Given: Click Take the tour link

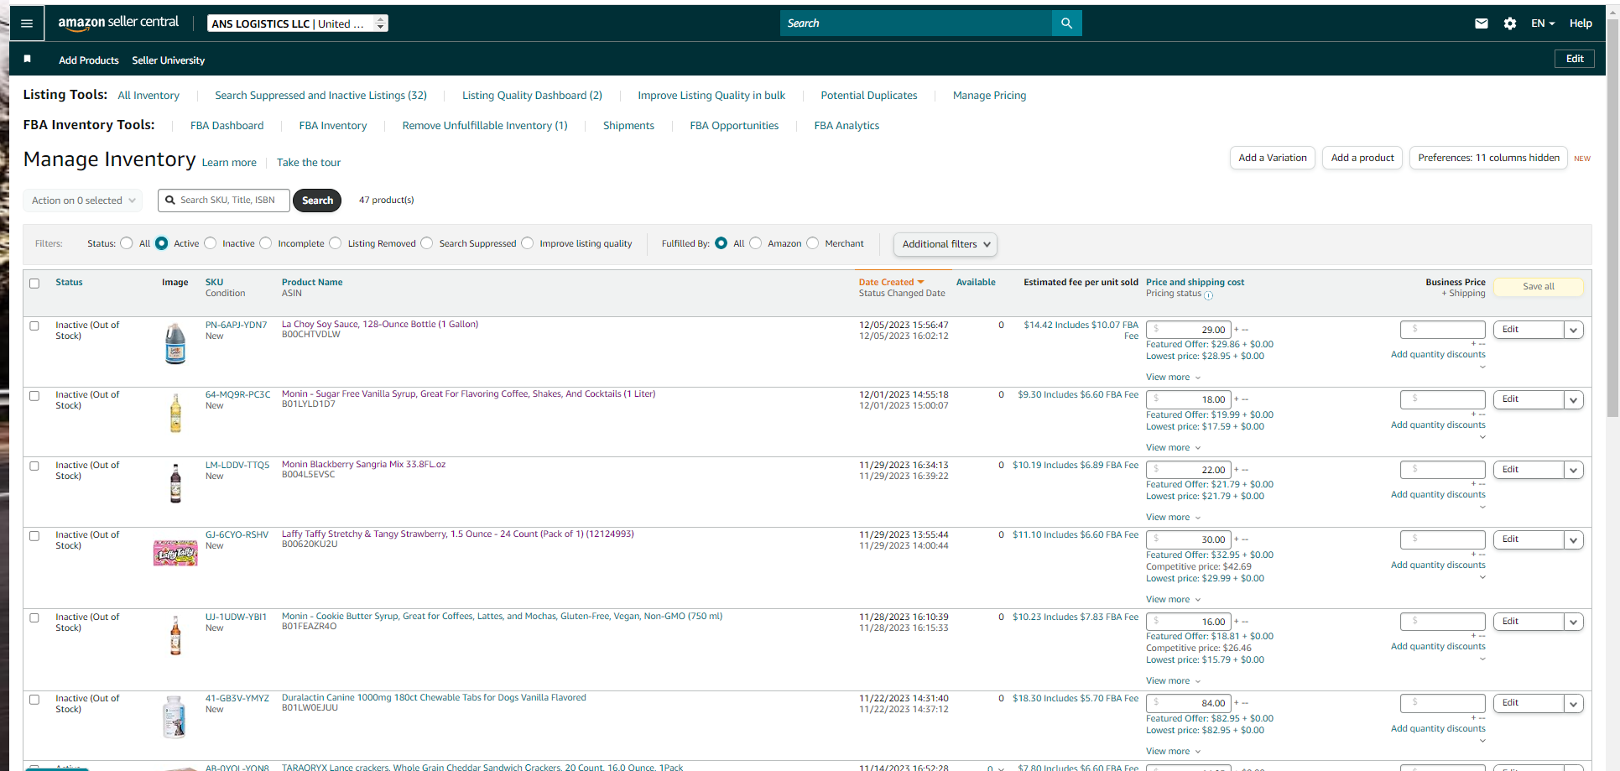Looking at the screenshot, I should coord(309,163).
